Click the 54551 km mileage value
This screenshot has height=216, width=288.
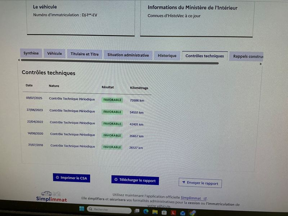[137, 112]
